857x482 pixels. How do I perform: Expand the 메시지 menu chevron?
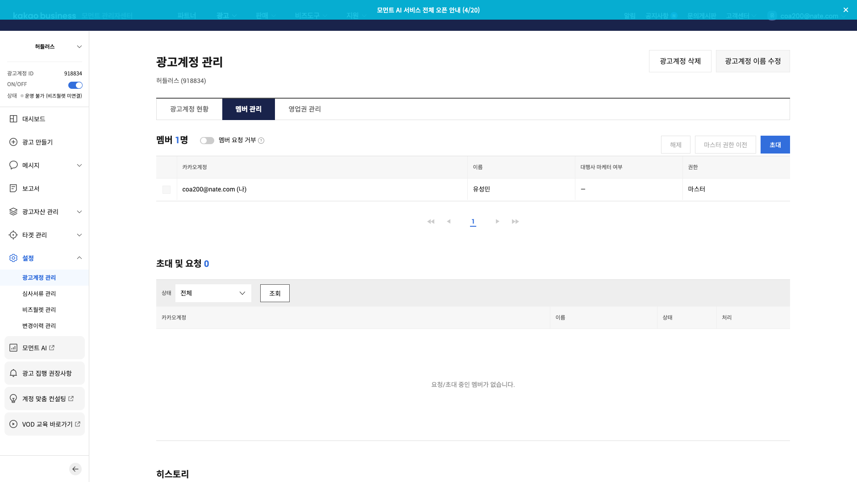tap(79, 165)
